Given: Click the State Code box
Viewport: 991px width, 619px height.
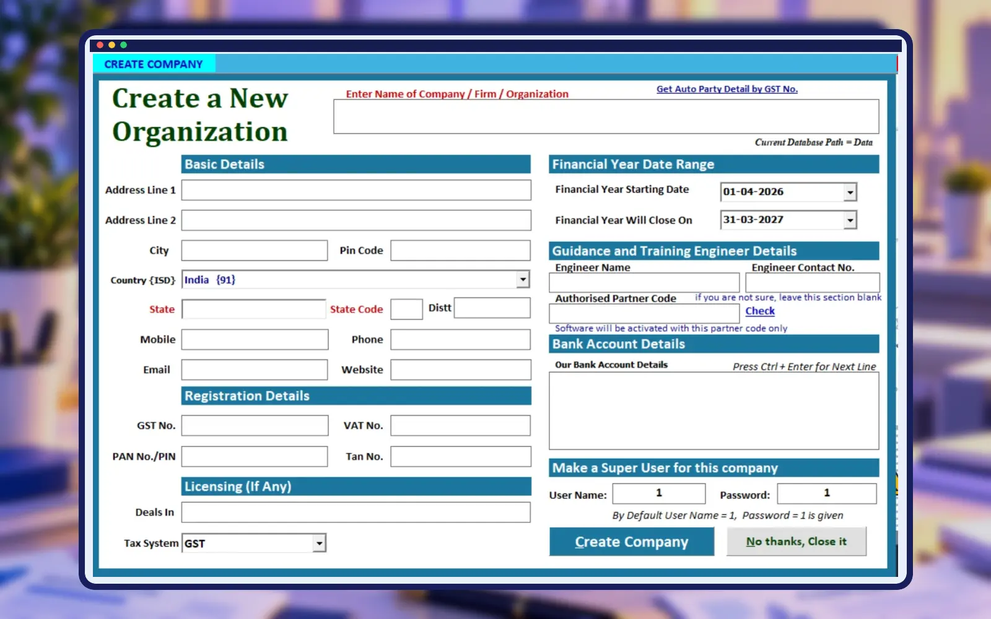Looking at the screenshot, I should 407,309.
